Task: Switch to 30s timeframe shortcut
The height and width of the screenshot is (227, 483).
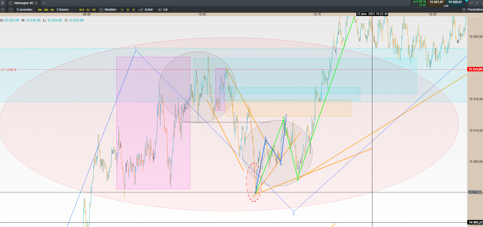Action: coord(46,10)
